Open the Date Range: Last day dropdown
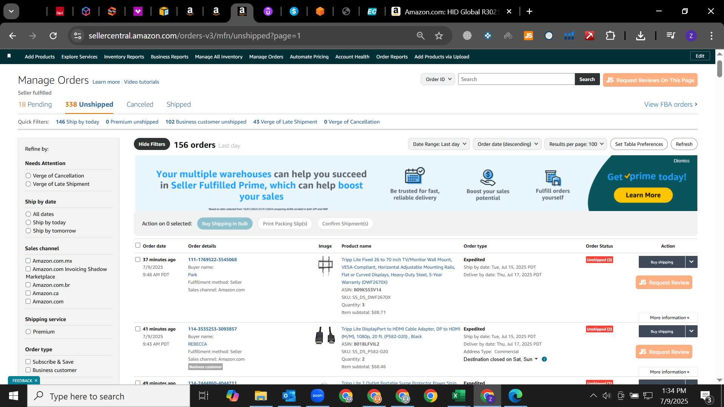724x407 pixels. [439, 144]
